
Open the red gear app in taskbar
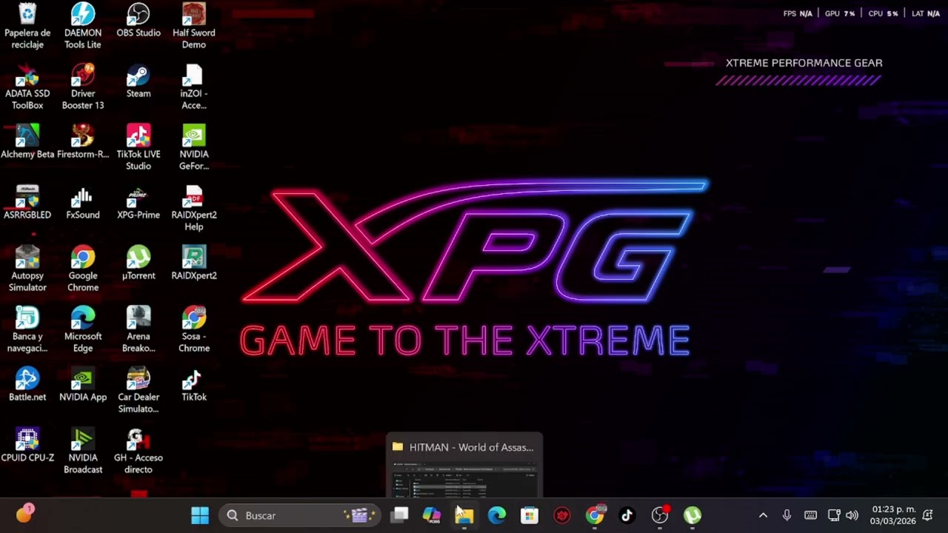point(562,515)
